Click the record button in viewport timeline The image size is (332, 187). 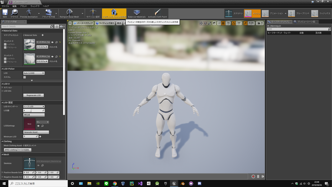[253, 176]
